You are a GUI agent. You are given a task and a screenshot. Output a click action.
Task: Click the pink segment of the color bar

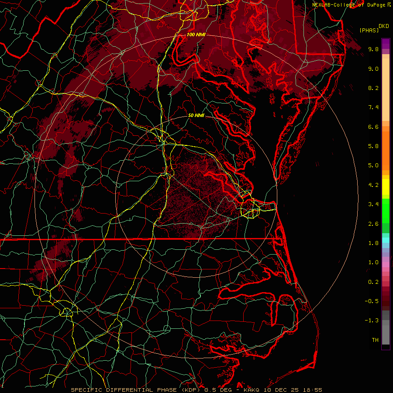pos(386,265)
